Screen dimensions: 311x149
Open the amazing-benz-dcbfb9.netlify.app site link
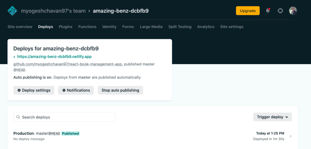point(54,57)
